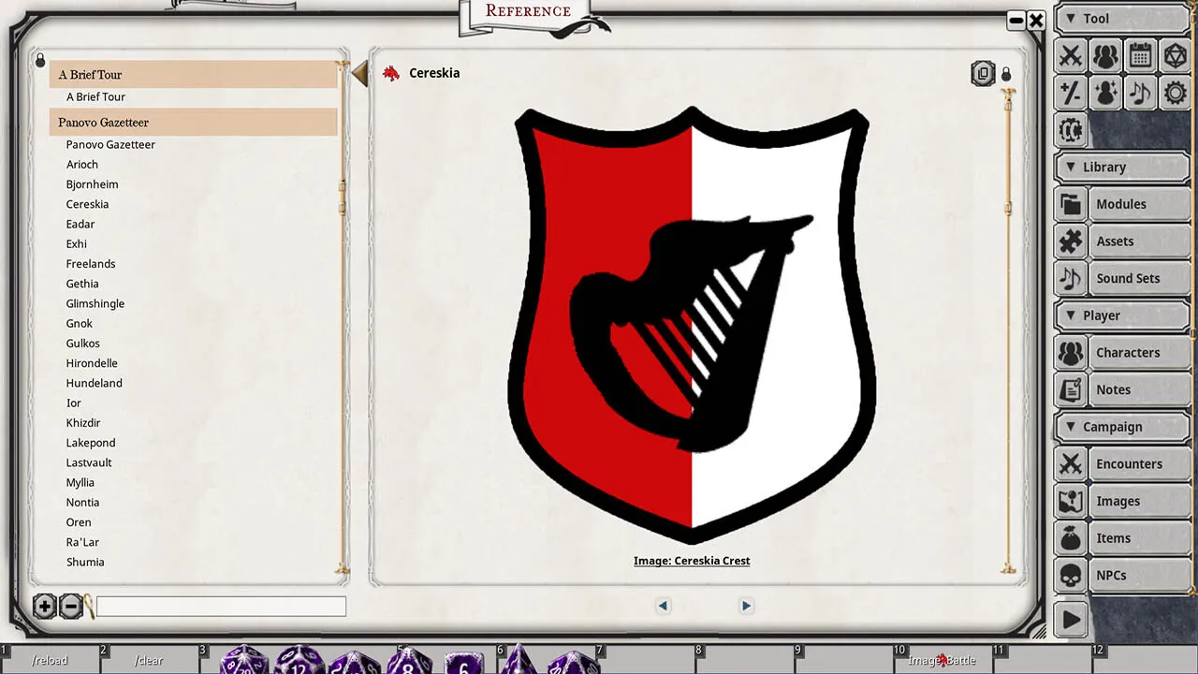
Task: Go to the previous page arrow
Action: click(663, 606)
